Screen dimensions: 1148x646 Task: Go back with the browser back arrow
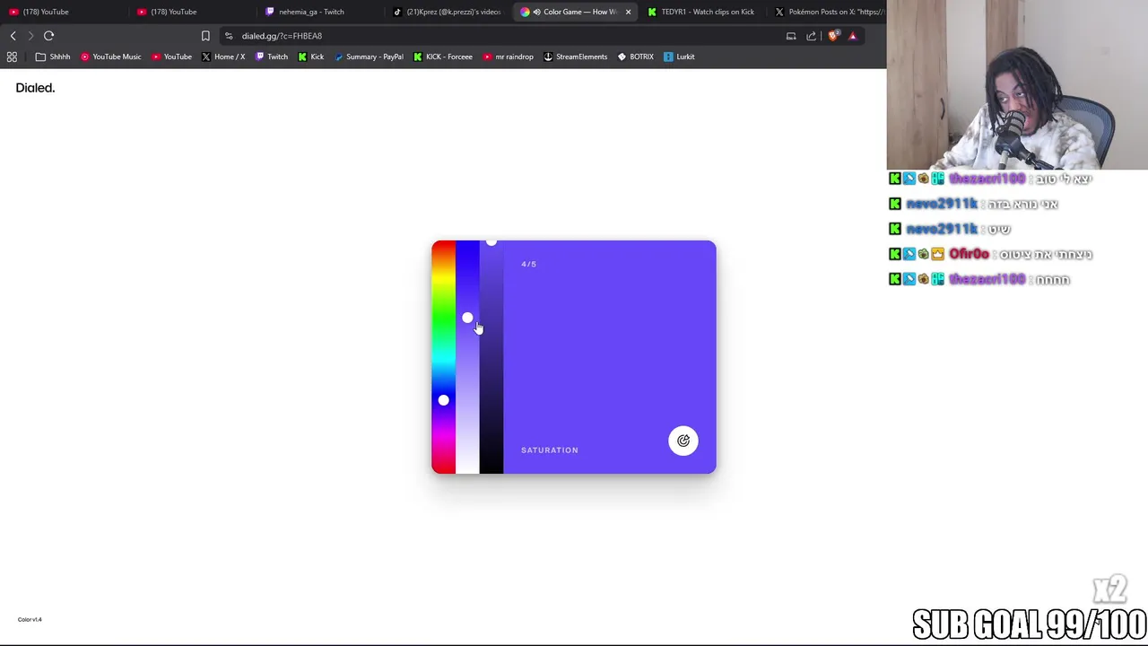13,36
